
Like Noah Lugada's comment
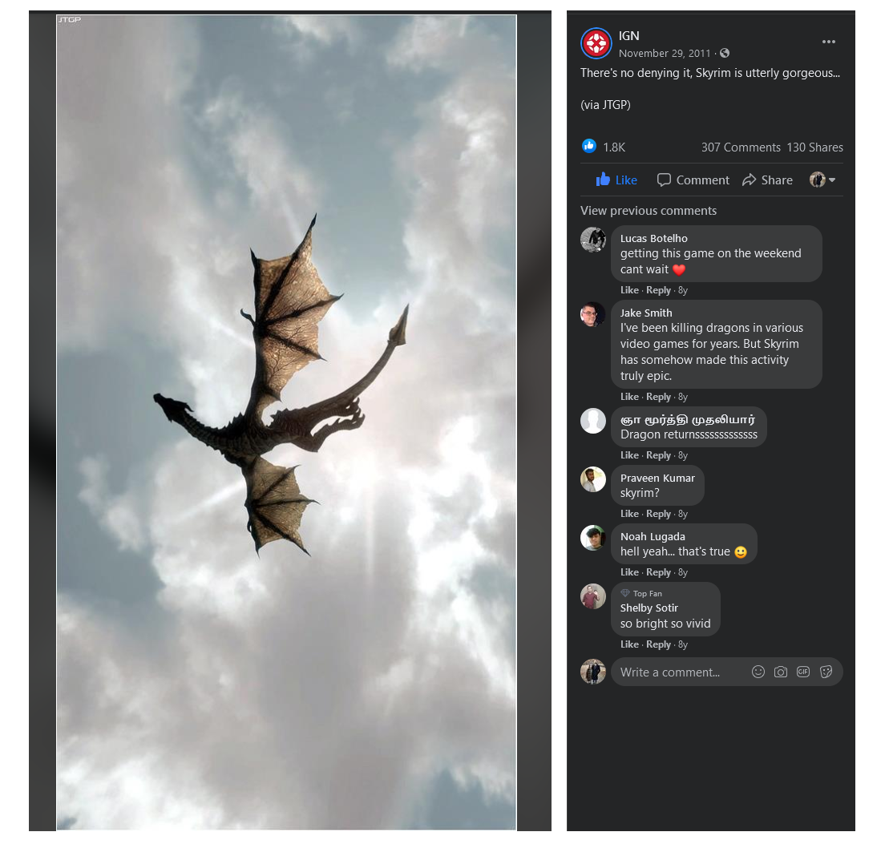629,572
